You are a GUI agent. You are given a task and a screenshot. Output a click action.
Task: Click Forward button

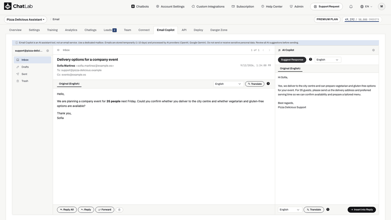point(105,210)
